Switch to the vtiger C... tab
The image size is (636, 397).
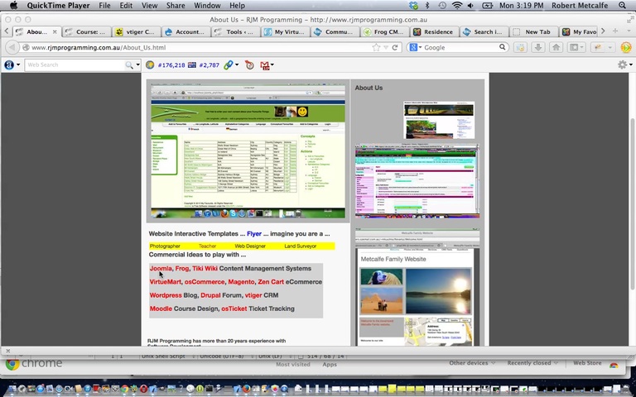136,31
